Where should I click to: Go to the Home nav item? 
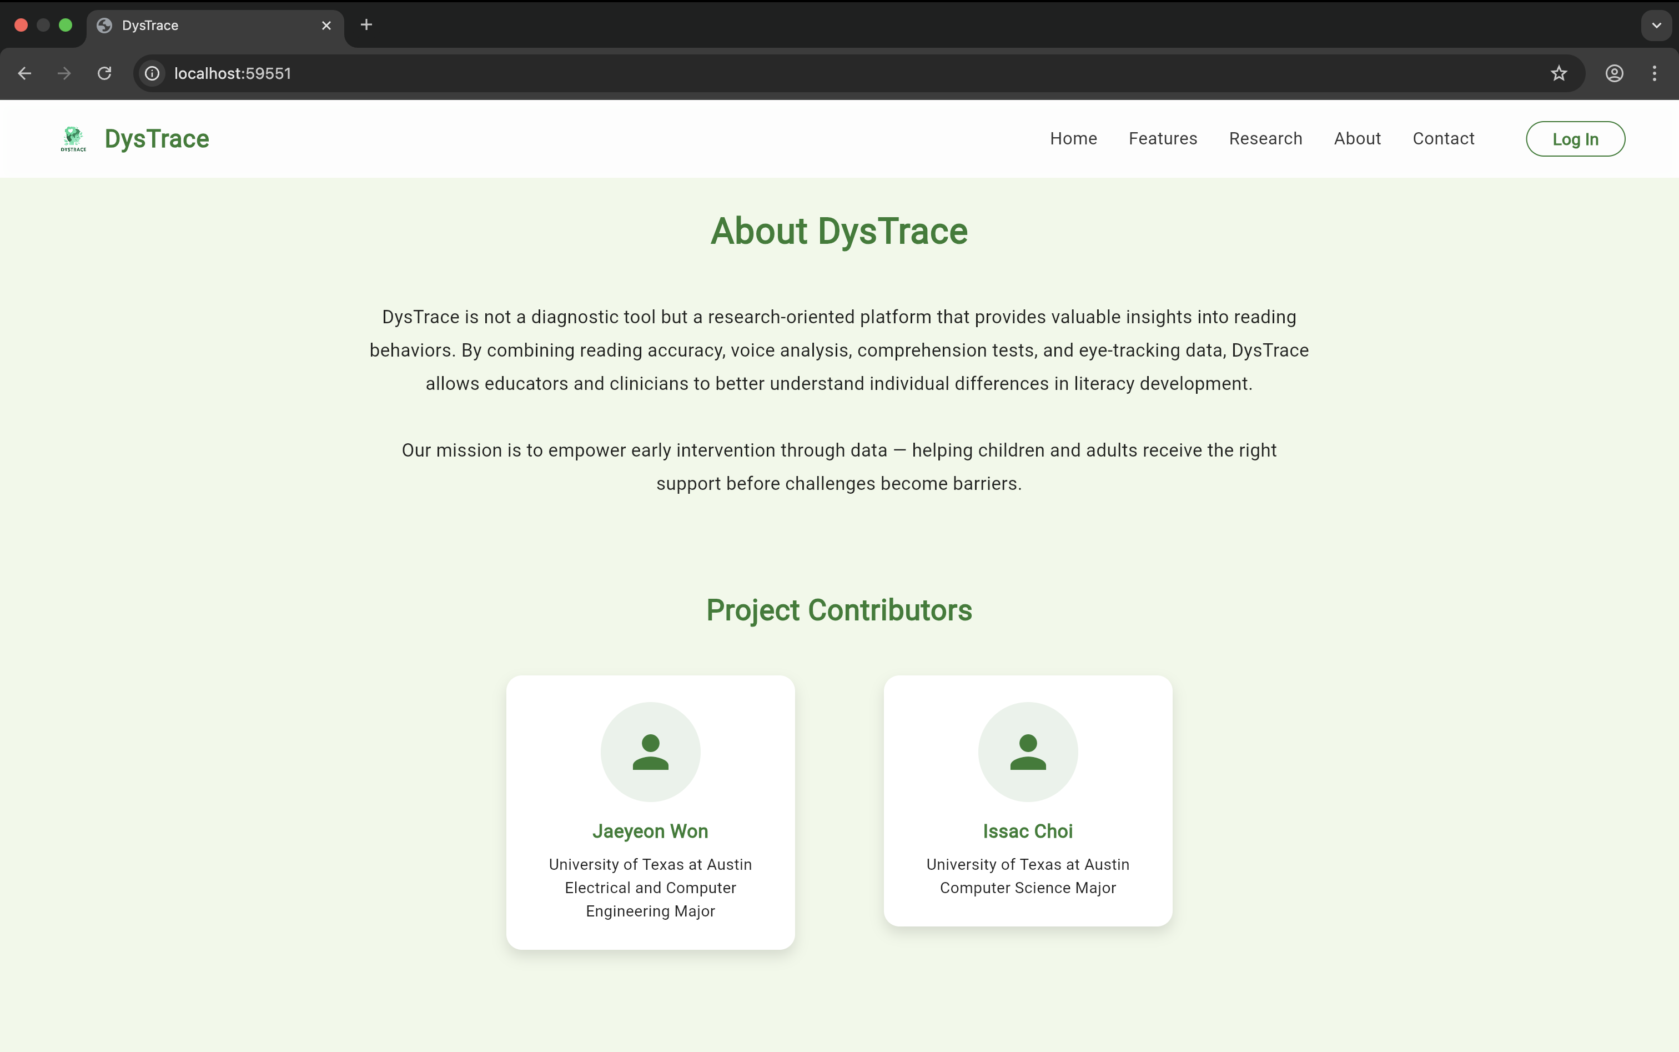click(x=1073, y=138)
